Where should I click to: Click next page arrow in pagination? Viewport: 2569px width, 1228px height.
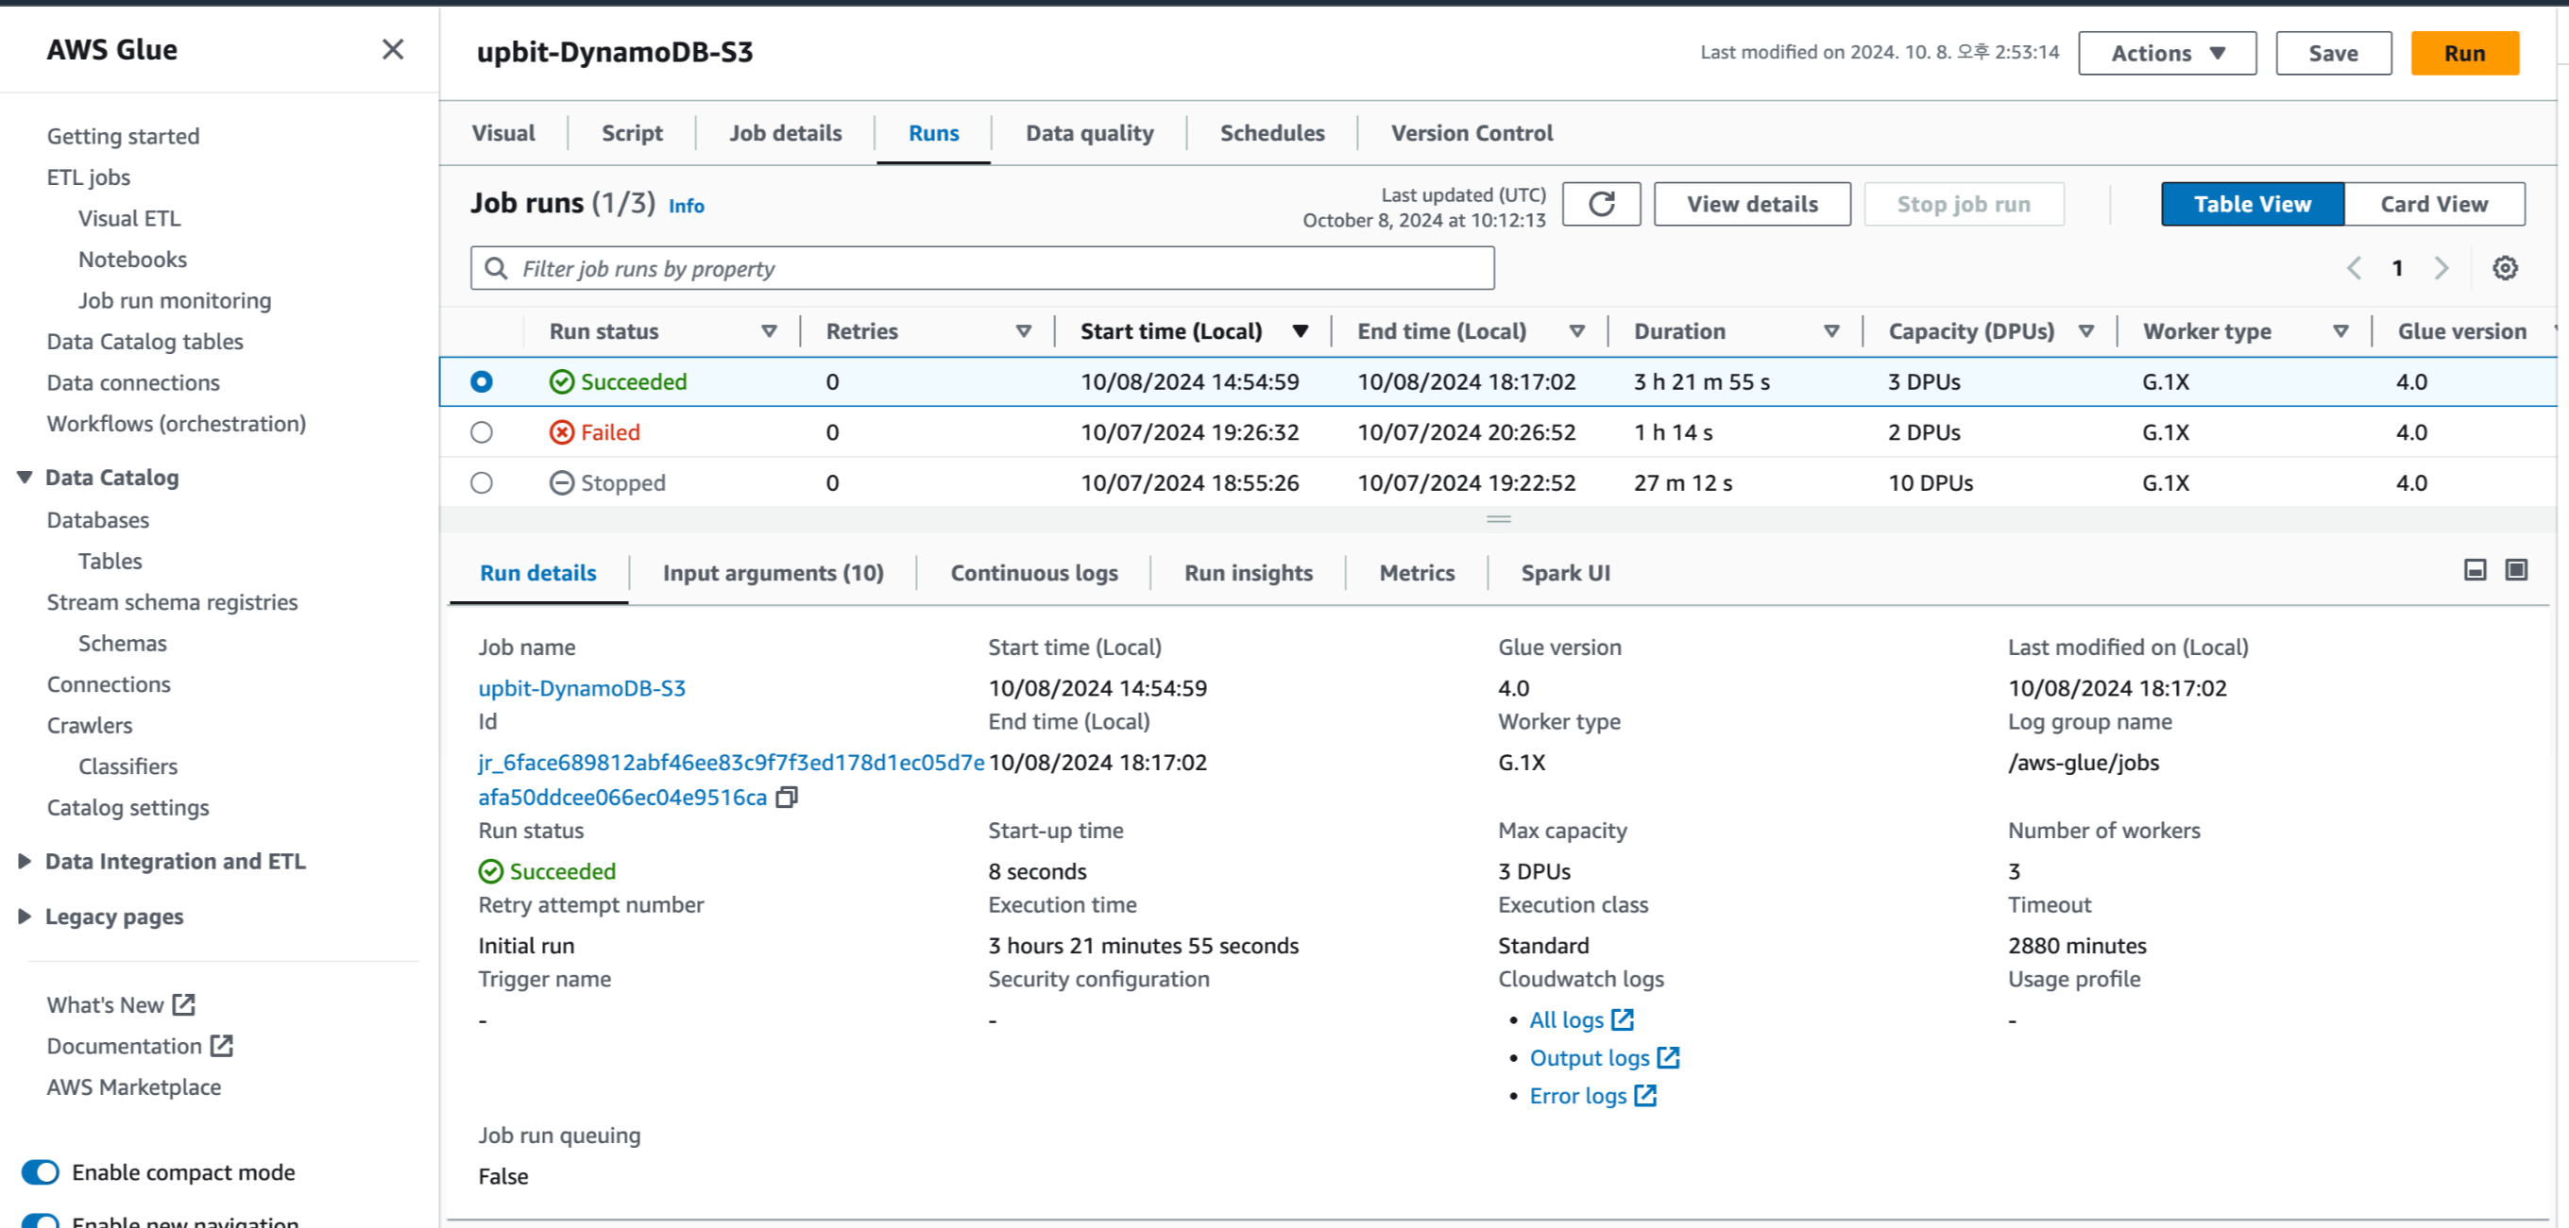pyautogui.click(x=2441, y=268)
